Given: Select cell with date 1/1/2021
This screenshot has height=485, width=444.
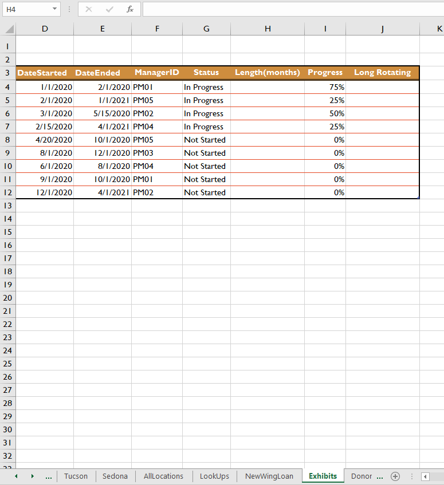Looking at the screenshot, I should (x=103, y=100).
